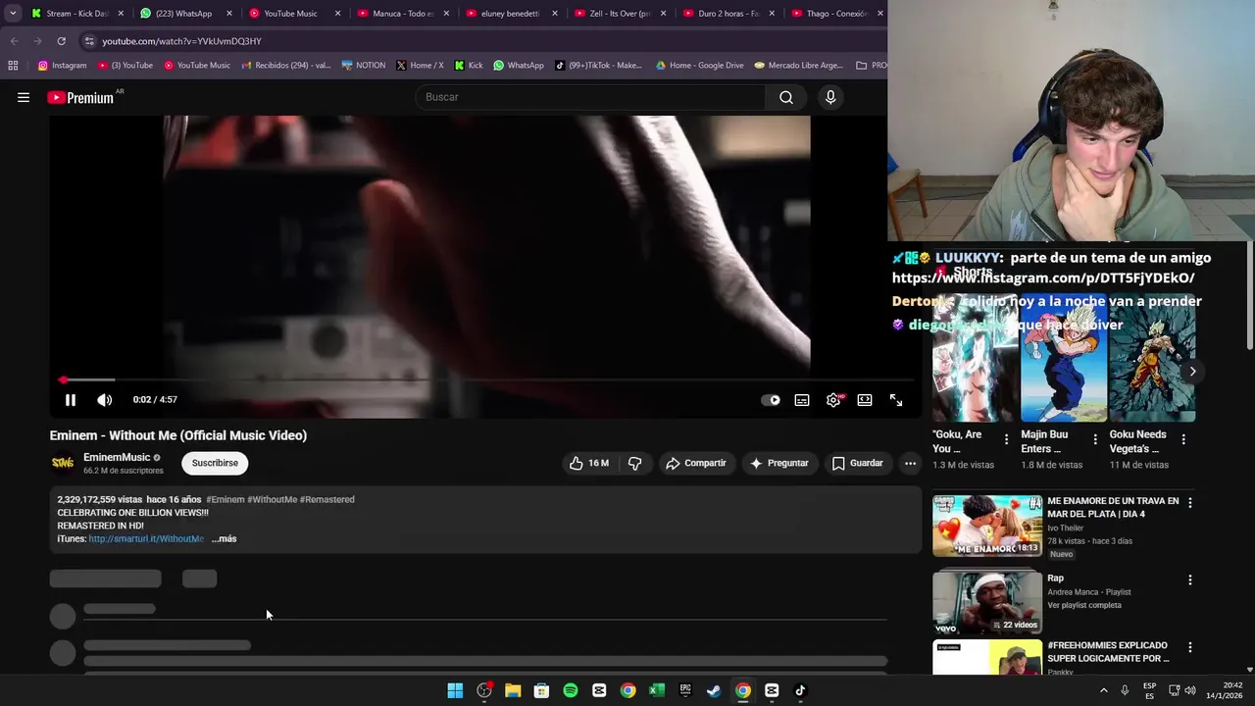The height and width of the screenshot is (706, 1255).
Task: Open the Rap playlist thumbnail
Action: coord(987,602)
